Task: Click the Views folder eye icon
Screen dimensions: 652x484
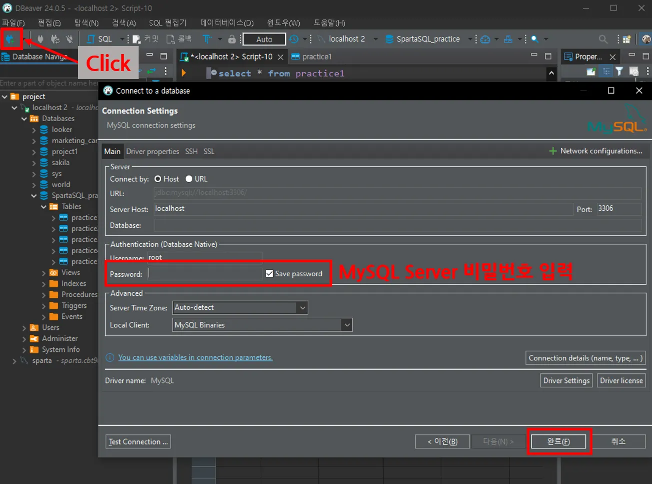Action: [x=54, y=273]
